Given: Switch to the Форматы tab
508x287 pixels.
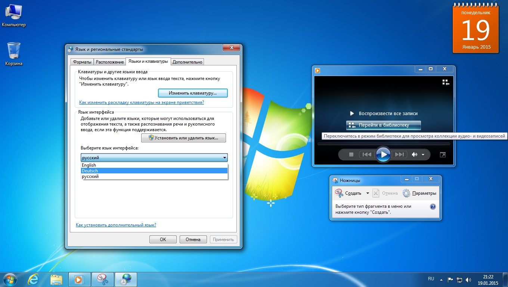Looking at the screenshot, I should (82, 62).
